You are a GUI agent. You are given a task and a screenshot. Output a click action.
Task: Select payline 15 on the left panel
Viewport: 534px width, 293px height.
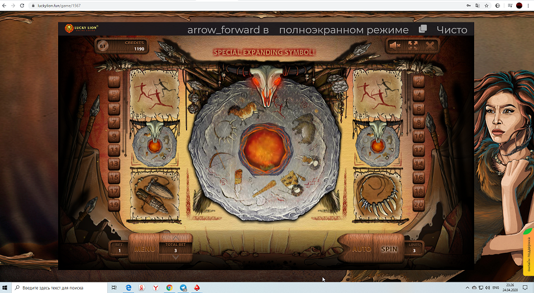click(114, 178)
